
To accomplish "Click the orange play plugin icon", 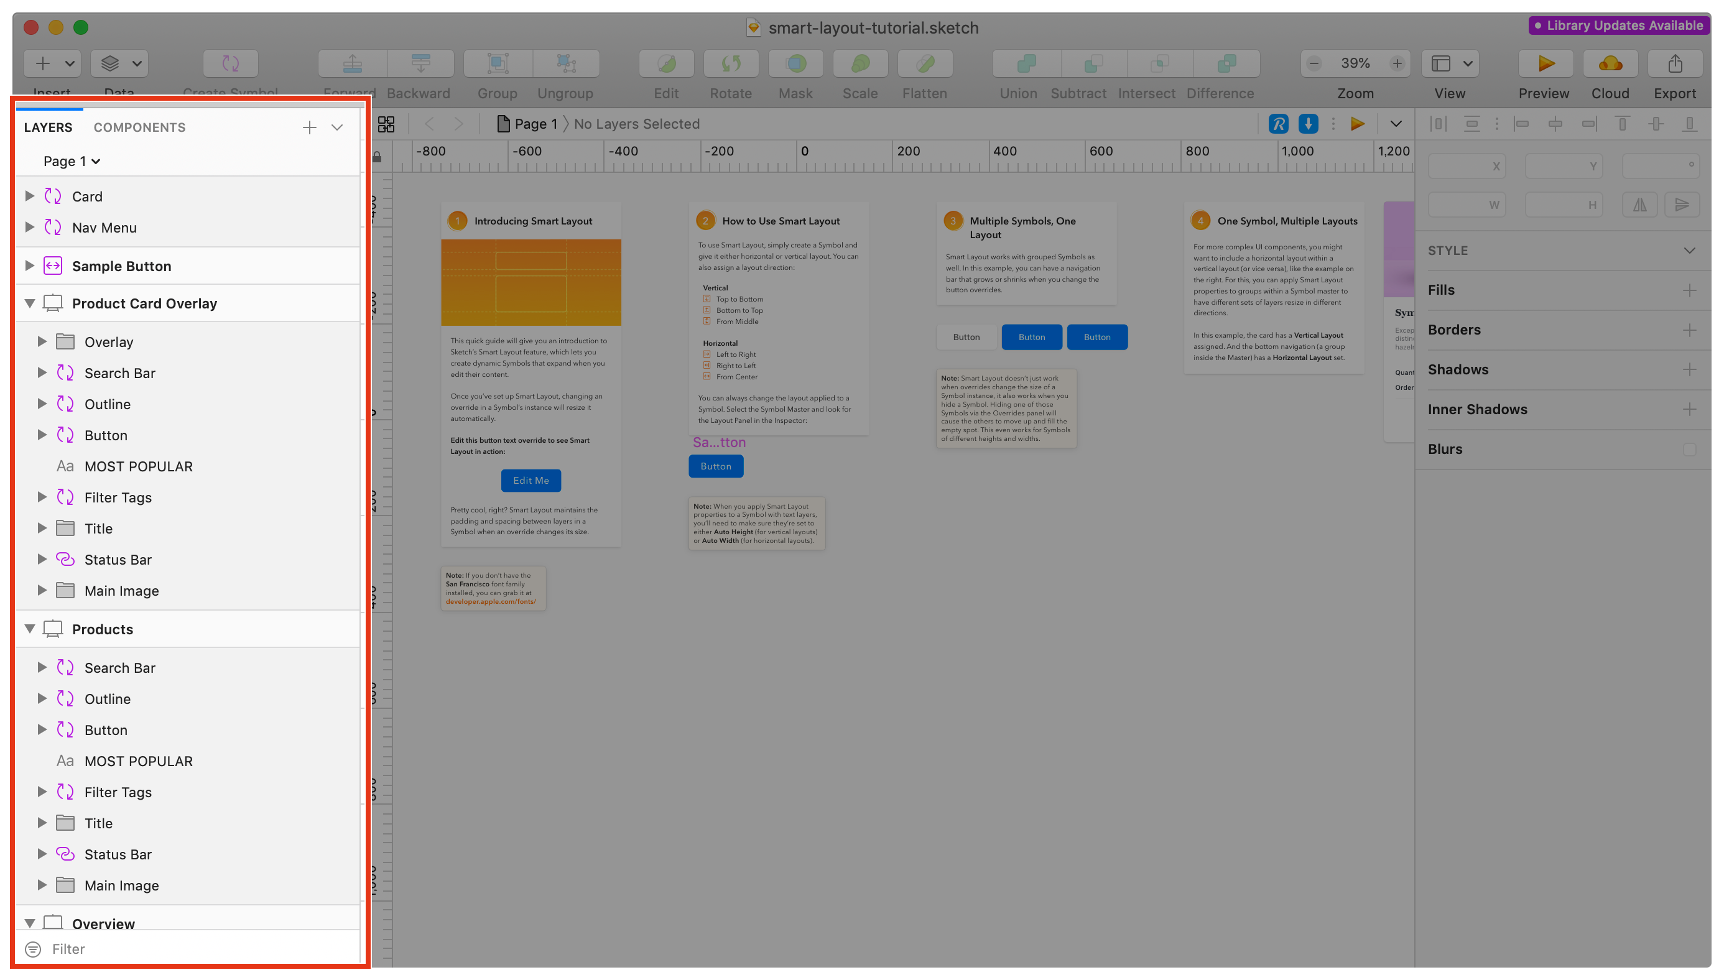I will 1358,124.
